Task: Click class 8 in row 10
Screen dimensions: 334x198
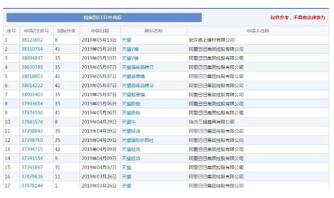Action: pyautogui.click(x=56, y=122)
